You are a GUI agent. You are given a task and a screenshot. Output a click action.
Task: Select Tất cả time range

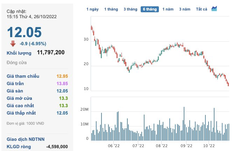pyautogui.click(x=202, y=9)
